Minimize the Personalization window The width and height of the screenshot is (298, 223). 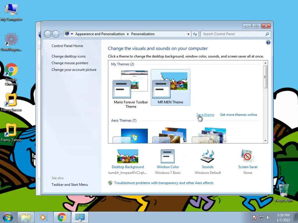(x=247, y=26)
